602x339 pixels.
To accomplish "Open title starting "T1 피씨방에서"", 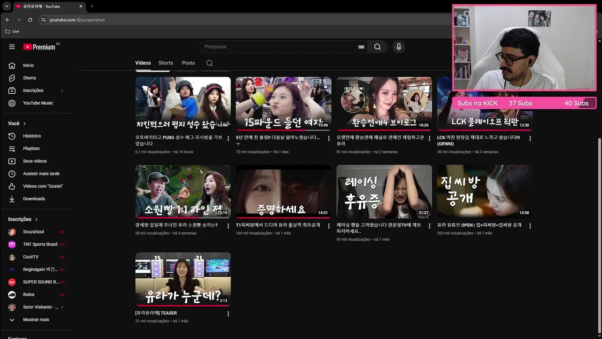I will [x=278, y=225].
